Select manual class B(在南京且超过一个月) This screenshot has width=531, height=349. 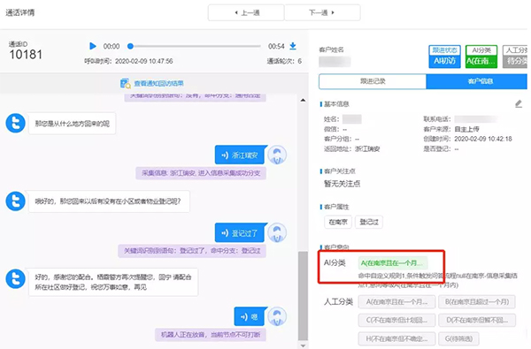tap(477, 301)
